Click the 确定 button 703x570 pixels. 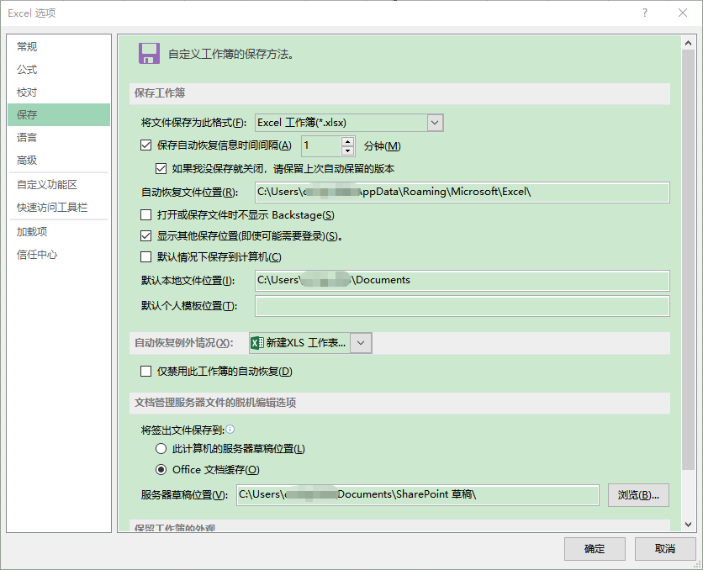click(595, 549)
